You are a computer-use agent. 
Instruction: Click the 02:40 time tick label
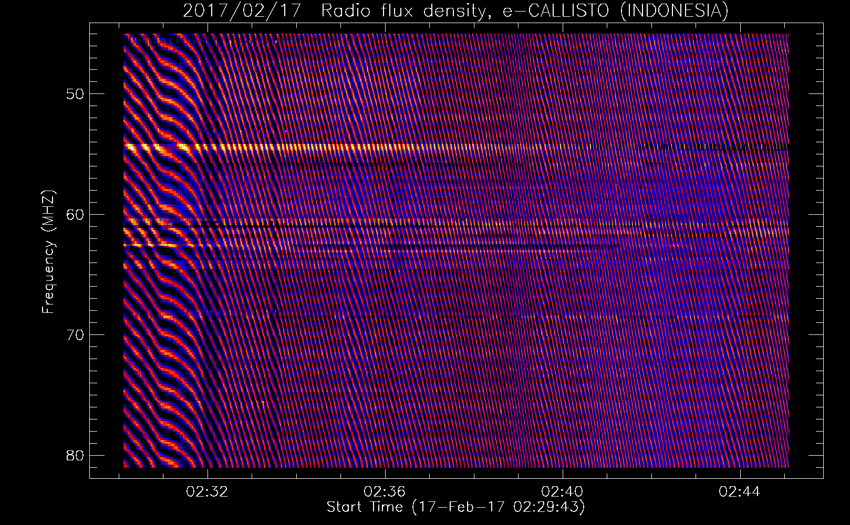(x=563, y=492)
